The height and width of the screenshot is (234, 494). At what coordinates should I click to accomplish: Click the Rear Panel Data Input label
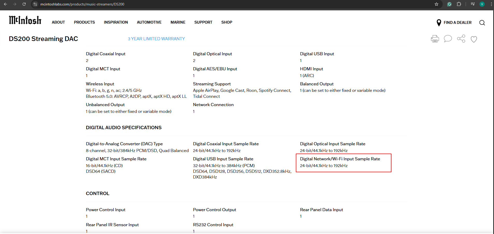321,210
